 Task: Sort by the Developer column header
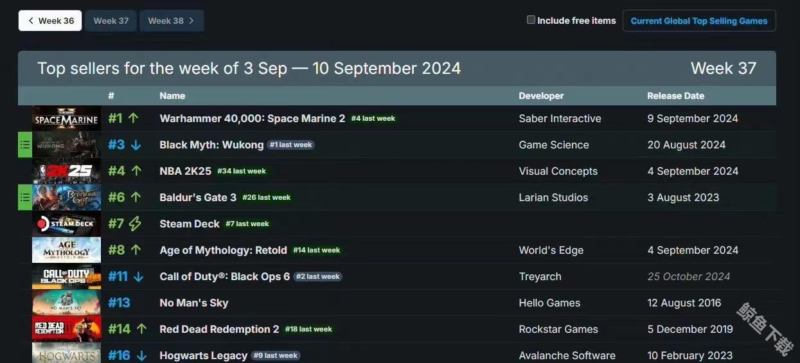pyautogui.click(x=541, y=96)
